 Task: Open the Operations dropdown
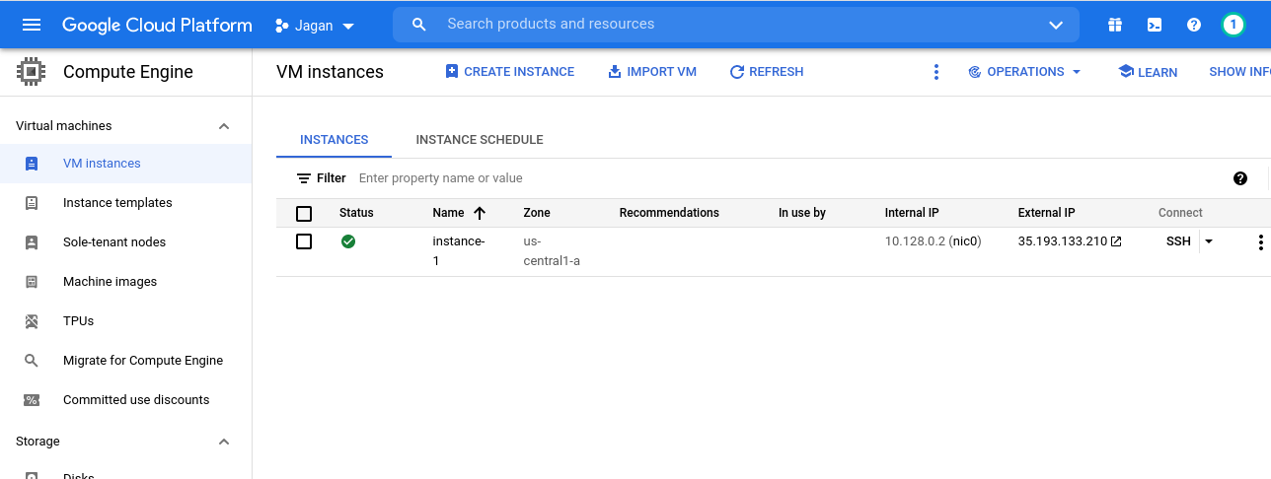[1024, 72]
